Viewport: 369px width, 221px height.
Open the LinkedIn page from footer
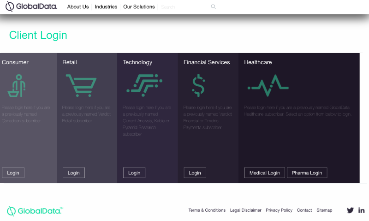362,210
